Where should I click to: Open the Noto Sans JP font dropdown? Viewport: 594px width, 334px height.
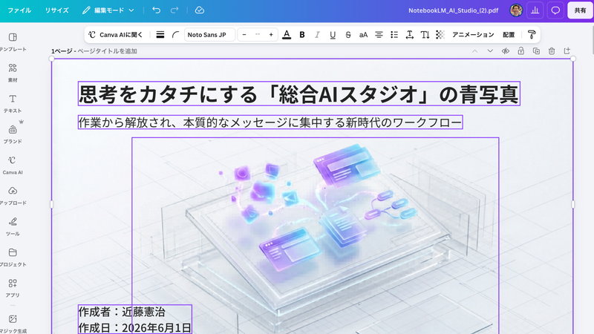pos(210,35)
